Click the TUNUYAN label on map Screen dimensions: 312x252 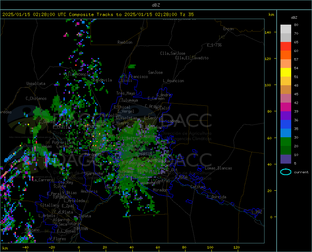(80, 229)
